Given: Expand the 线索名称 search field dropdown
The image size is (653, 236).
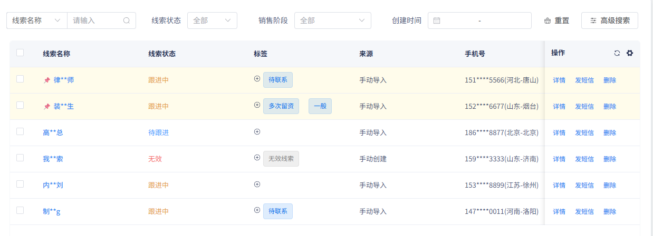Looking at the screenshot, I should (x=37, y=20).
